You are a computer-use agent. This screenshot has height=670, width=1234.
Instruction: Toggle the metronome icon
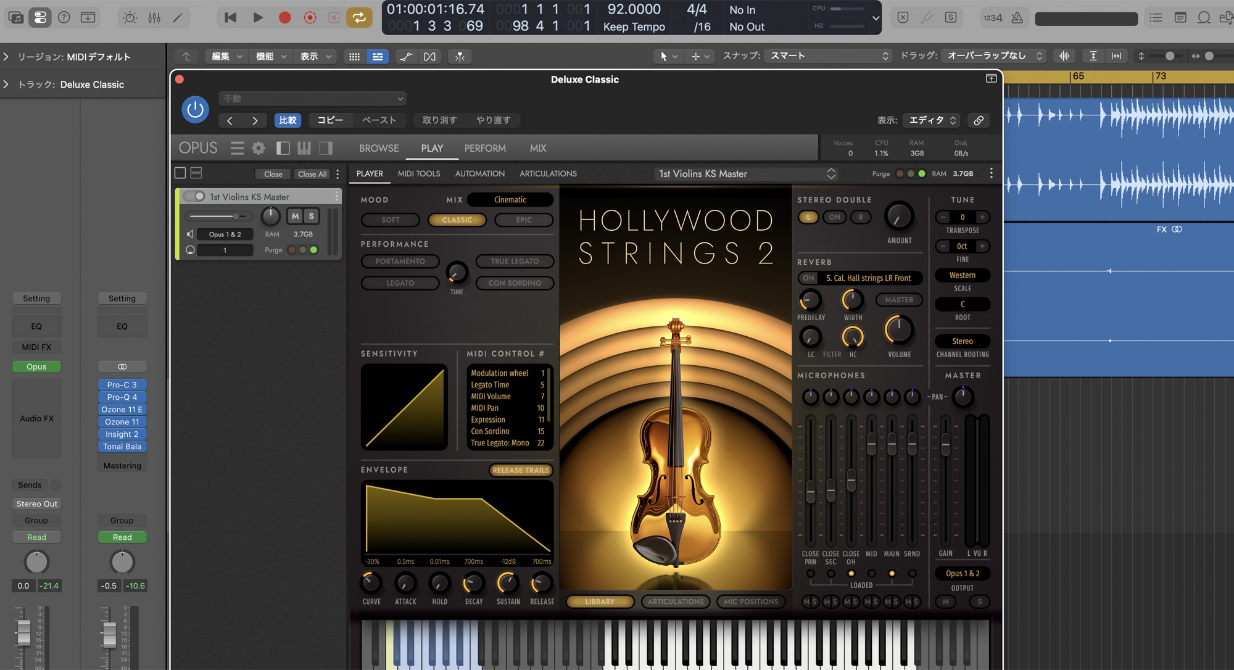click(x=1017, y=17)
